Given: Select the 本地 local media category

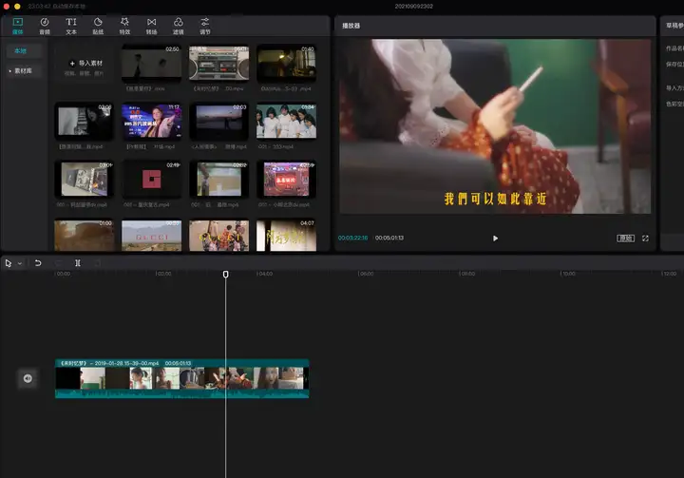Looking at the screenshot, I should click(x=24, y=51).
